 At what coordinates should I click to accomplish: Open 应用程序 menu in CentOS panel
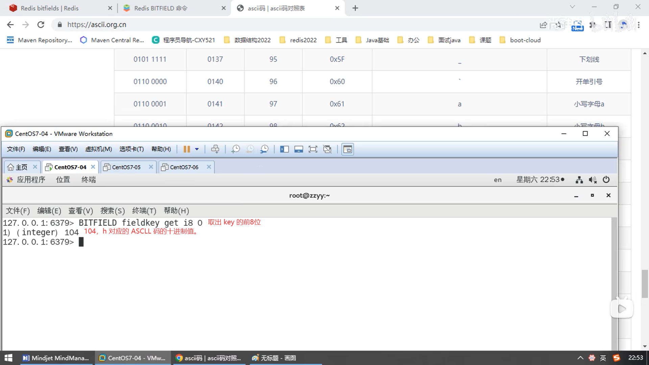30,179
